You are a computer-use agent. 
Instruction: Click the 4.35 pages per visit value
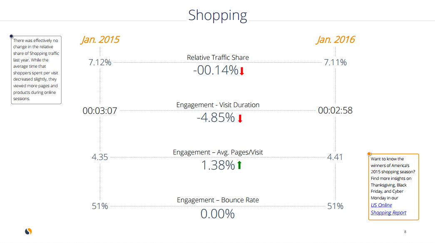coord(100,157)
